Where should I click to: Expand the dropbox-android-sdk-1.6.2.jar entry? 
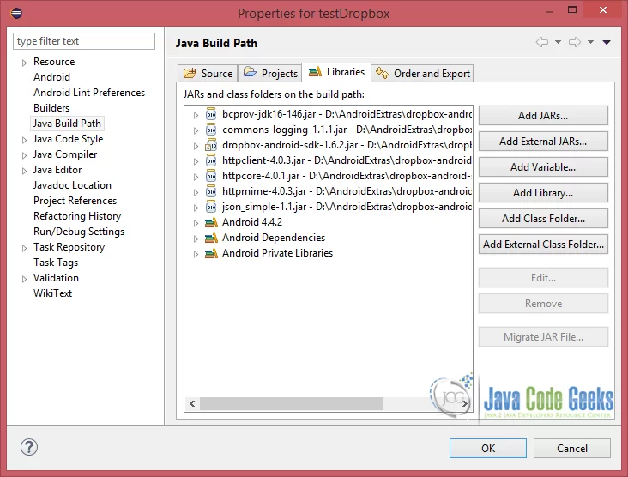pyautogui.click(x=196, y=146)
